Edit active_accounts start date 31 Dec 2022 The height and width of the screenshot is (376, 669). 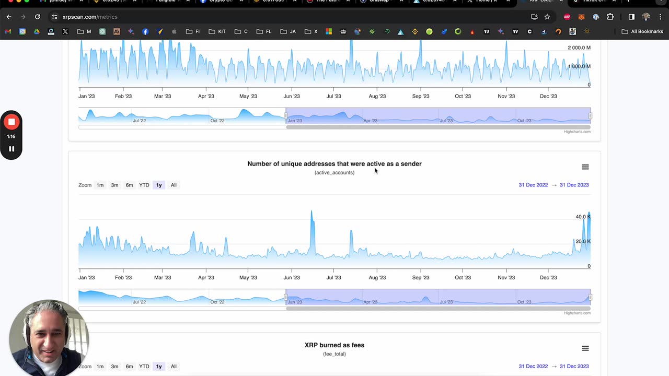[x=533, y=185]
